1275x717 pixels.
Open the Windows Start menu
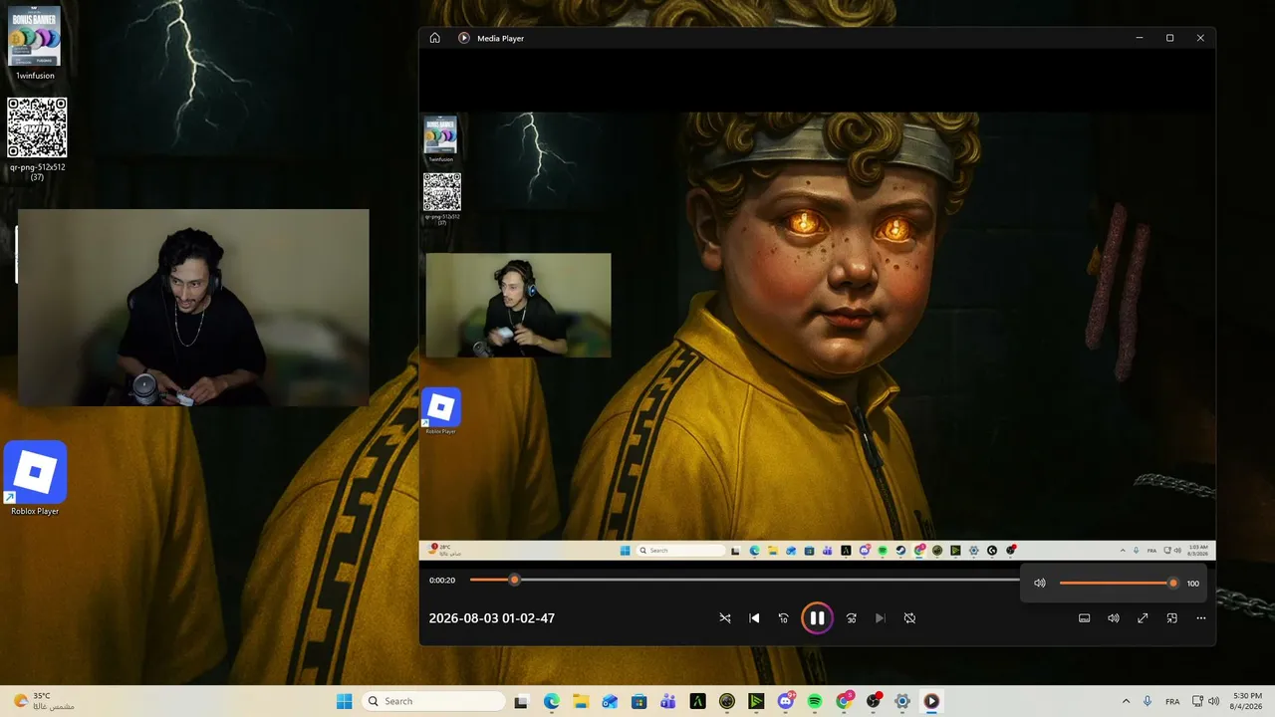344,701
